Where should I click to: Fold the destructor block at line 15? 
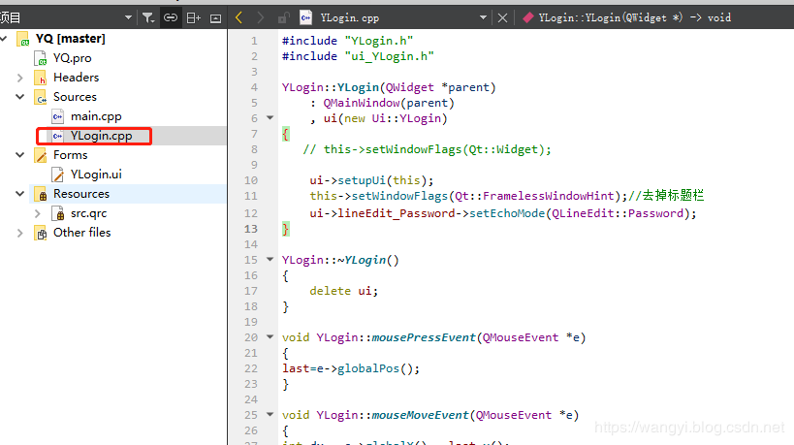[270, 259]
